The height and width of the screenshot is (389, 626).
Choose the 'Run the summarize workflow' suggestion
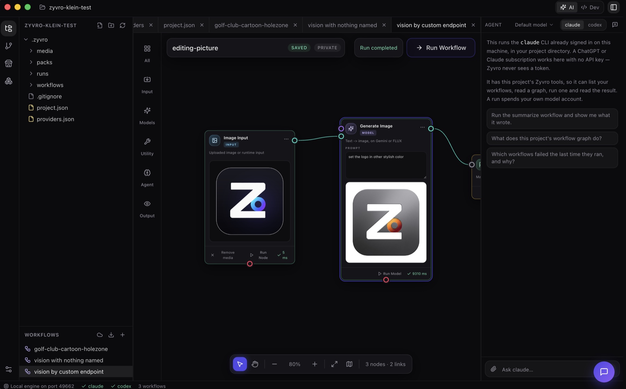pos(552,119)
